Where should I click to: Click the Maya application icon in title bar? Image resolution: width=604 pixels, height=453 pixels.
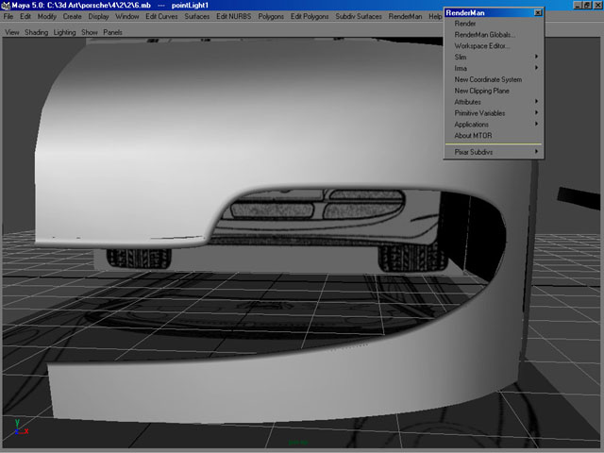[6, 6]
